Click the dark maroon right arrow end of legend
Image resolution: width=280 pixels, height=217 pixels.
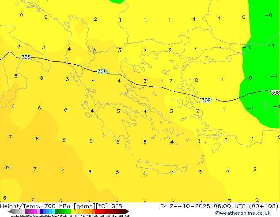[127, 211]
